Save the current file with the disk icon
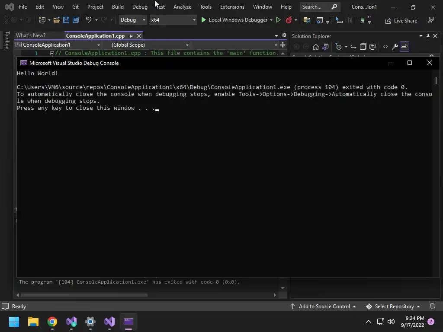This screenshot has width=443, height=332. click(x=66, y=20)
